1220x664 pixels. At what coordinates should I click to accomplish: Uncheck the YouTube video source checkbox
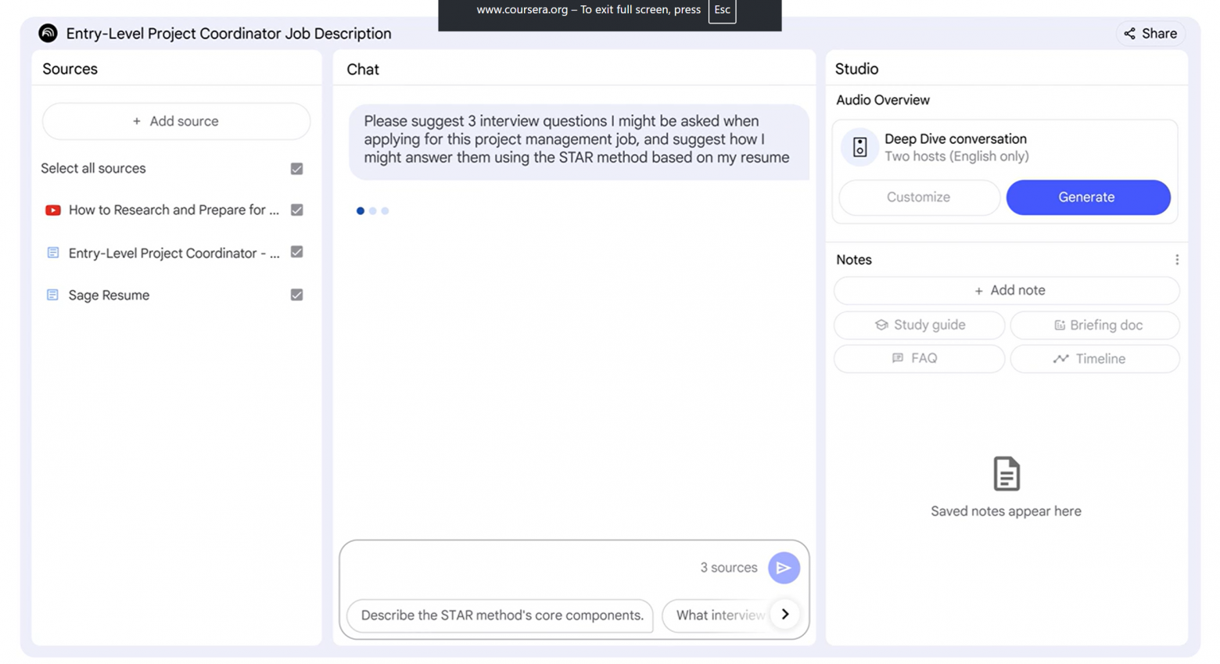(x=296, y=210)
